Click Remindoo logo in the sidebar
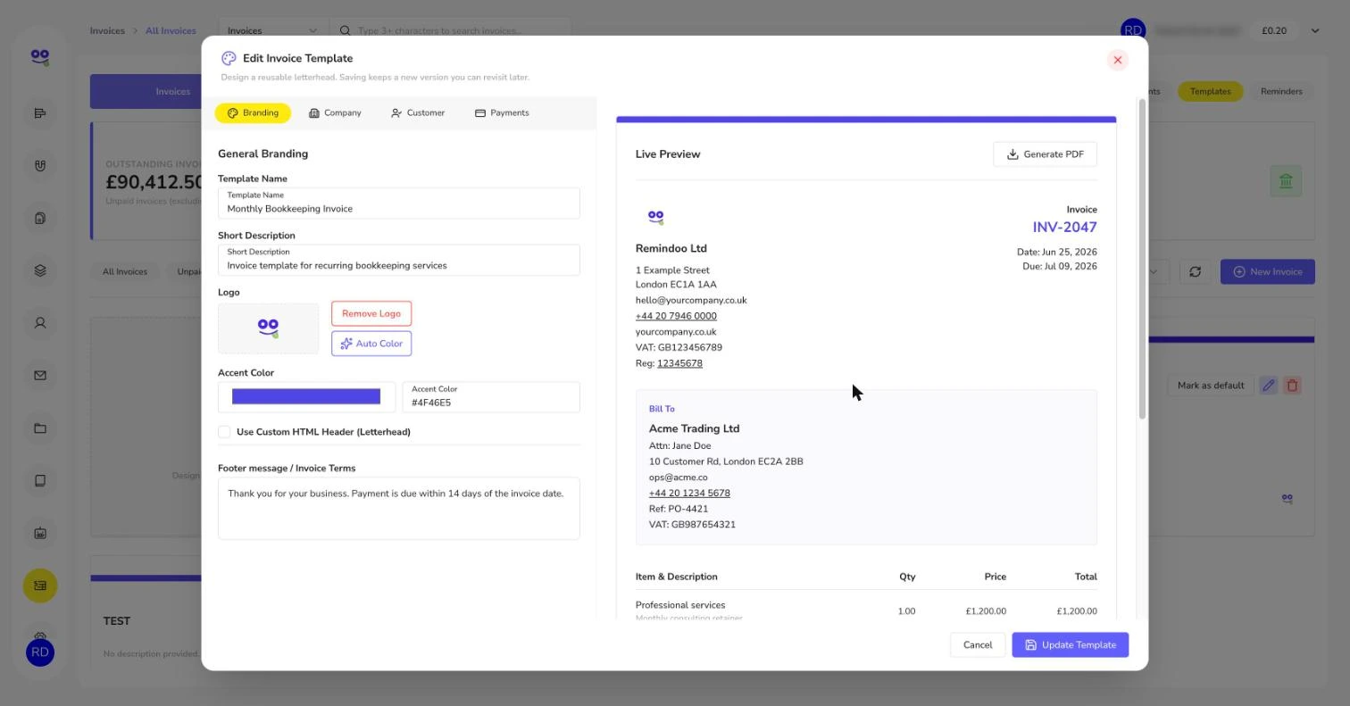 (x=39, y=57)
